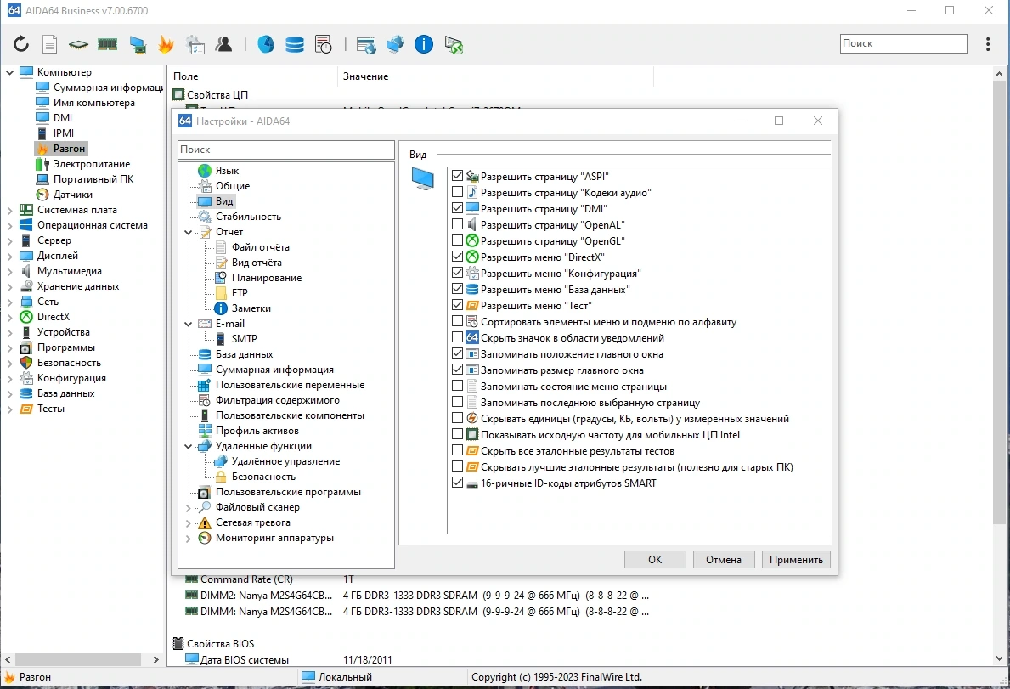The width and height of the screenshot is (1010, 689).
Task: Expand Мониторинг аппаратуры node
Action: click(x=188, y=539)
